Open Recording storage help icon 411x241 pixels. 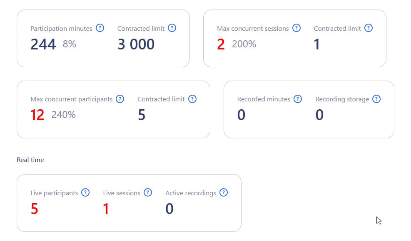376,99
